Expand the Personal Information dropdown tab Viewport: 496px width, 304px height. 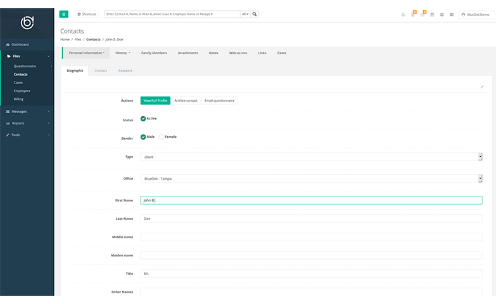(x=86, y=53)
